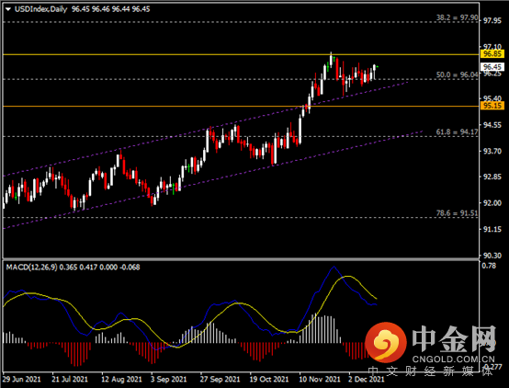This screenshot has height=388, width=509.
Task: Select the MACD(12,26,9) indicator label
Action: (32, 268)
